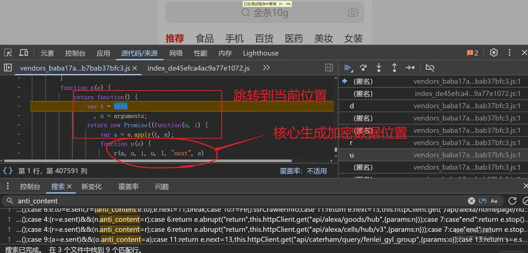
Task: Refresh the search results
Action: (512, 201)
